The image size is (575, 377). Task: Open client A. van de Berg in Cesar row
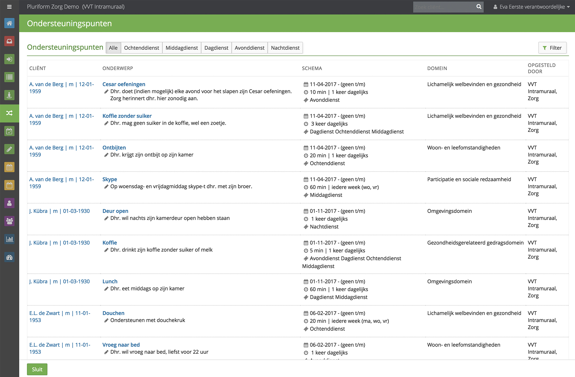click(62, 88)
